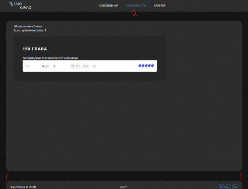This screenshot has height=189, width=248.
Task: Click the Всего добавлено глав counter text
Action: point(30,30)
